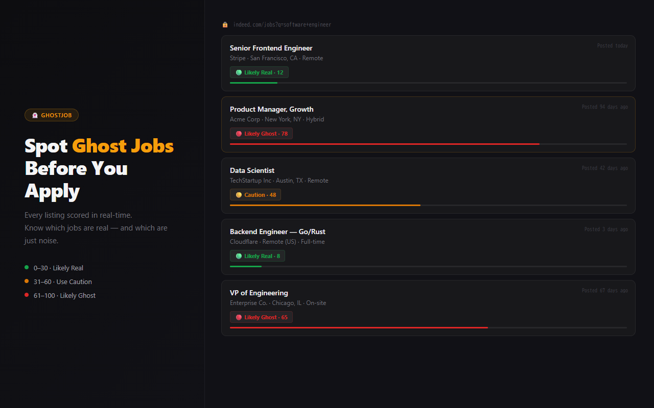Click 'Cloudflare · Remote (US) · Full-time' text
This screenshot has height=408, width=654.
click(x=277, y=242)
